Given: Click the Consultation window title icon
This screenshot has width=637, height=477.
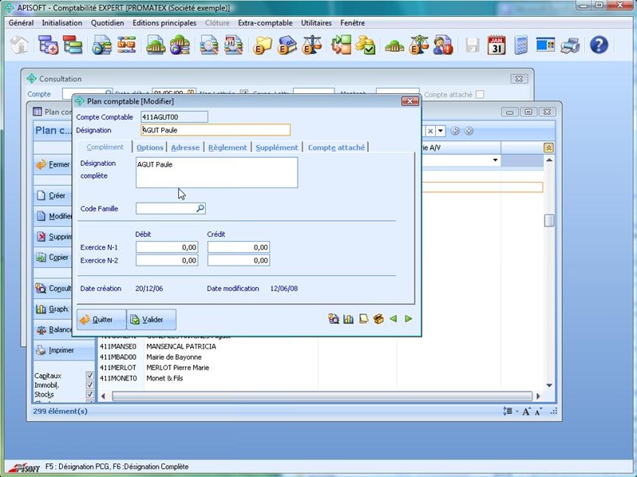Looking at the screenshot, I should (x=31, y=78).
